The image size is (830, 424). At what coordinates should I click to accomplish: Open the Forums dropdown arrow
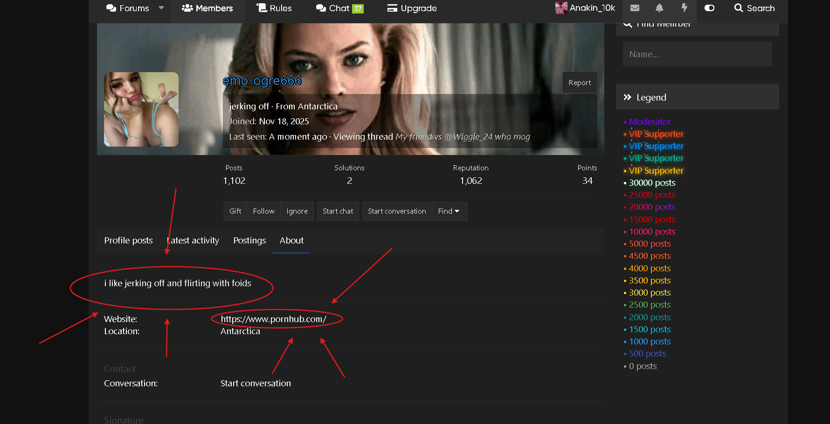(x=161, y=8)
